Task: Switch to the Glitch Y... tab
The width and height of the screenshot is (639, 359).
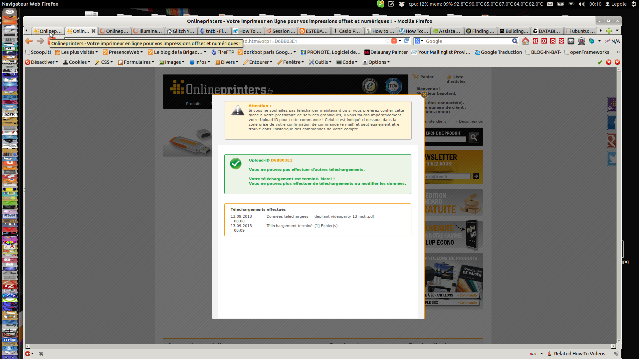Action: tap(181, 31)
